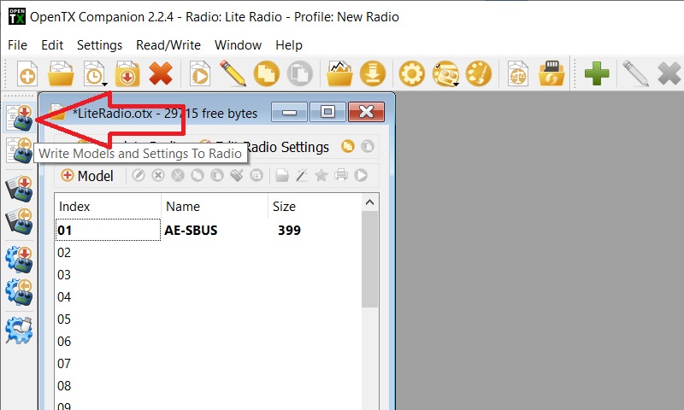Open the Settings menu
This screenshot has height=410, width=684.
click(99, 45)
